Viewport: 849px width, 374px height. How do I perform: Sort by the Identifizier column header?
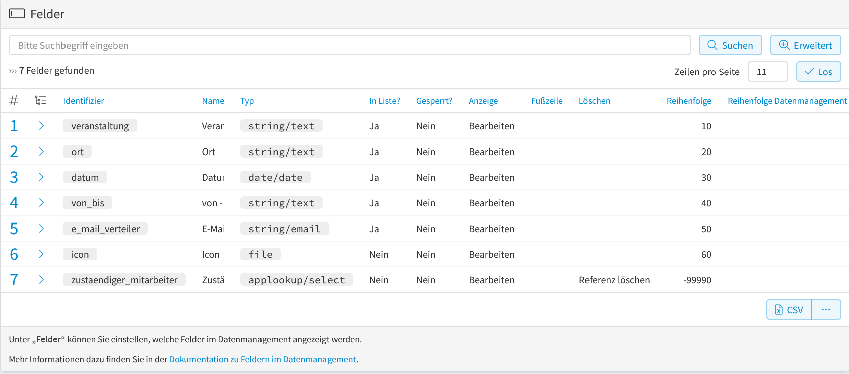84,101
